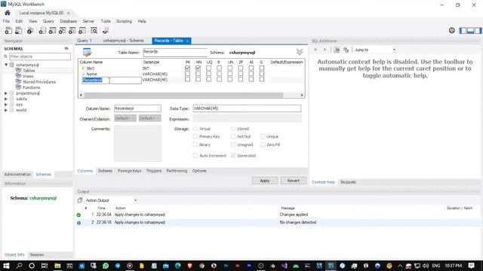Collapse table header with double chevron
483x271 pixels.
coord(300,52)
